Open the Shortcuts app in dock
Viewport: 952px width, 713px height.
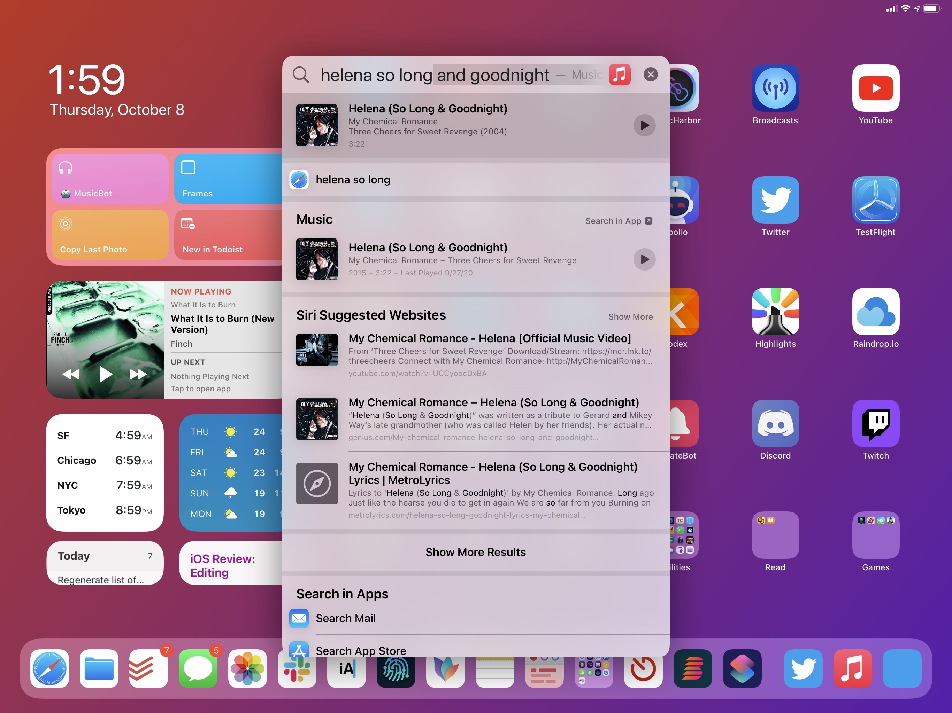743,669
